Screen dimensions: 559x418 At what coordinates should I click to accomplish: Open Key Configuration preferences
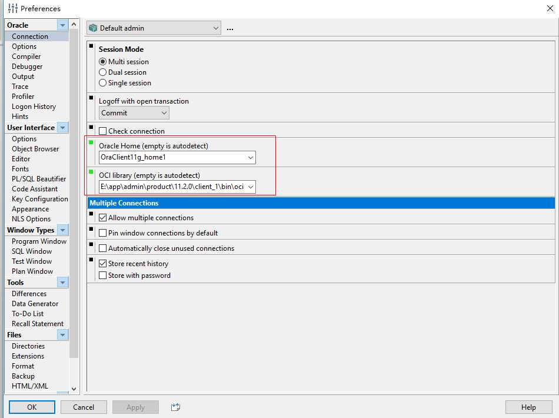click(40, 198)
